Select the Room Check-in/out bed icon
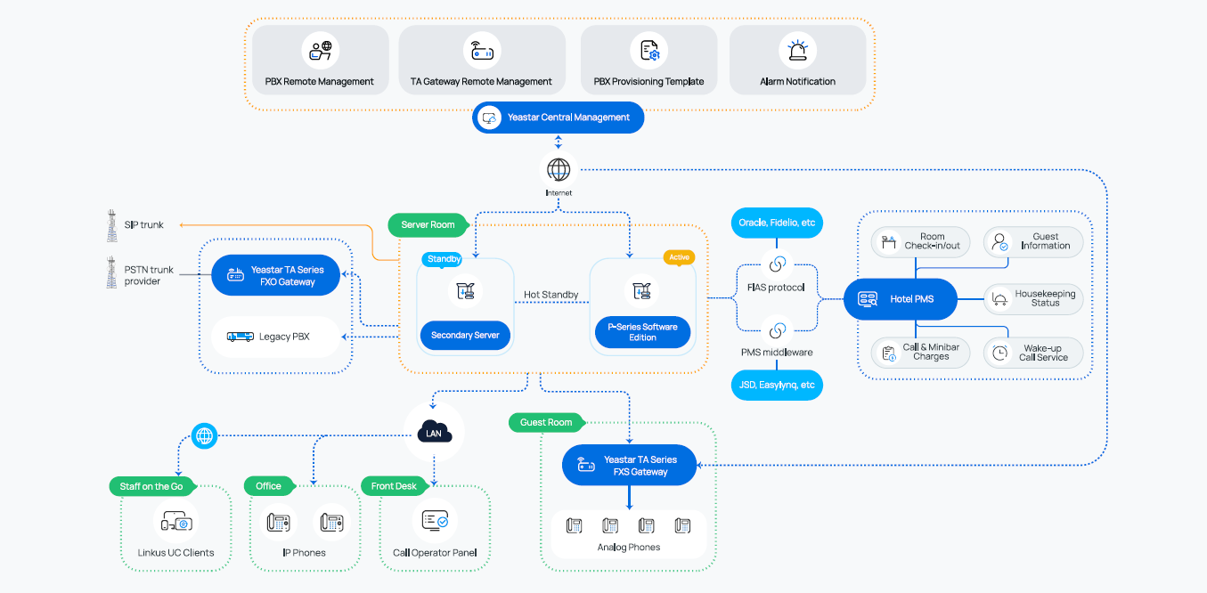The width and height of the screenshot is (1207, 593). (x=888, y=241)
